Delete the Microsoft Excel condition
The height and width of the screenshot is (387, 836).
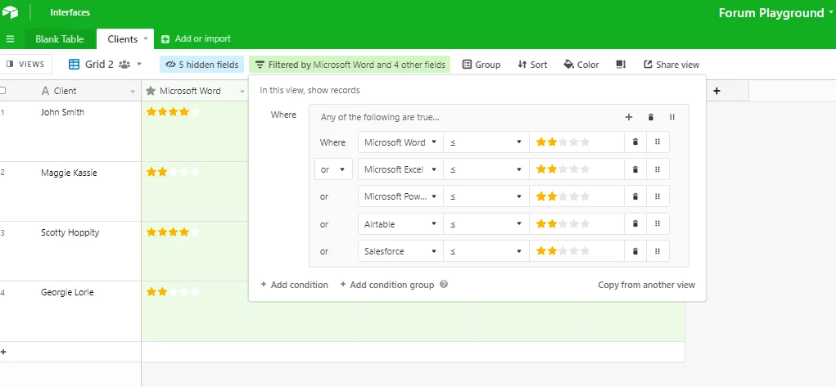pyautogui.click(x=635, y=169)
